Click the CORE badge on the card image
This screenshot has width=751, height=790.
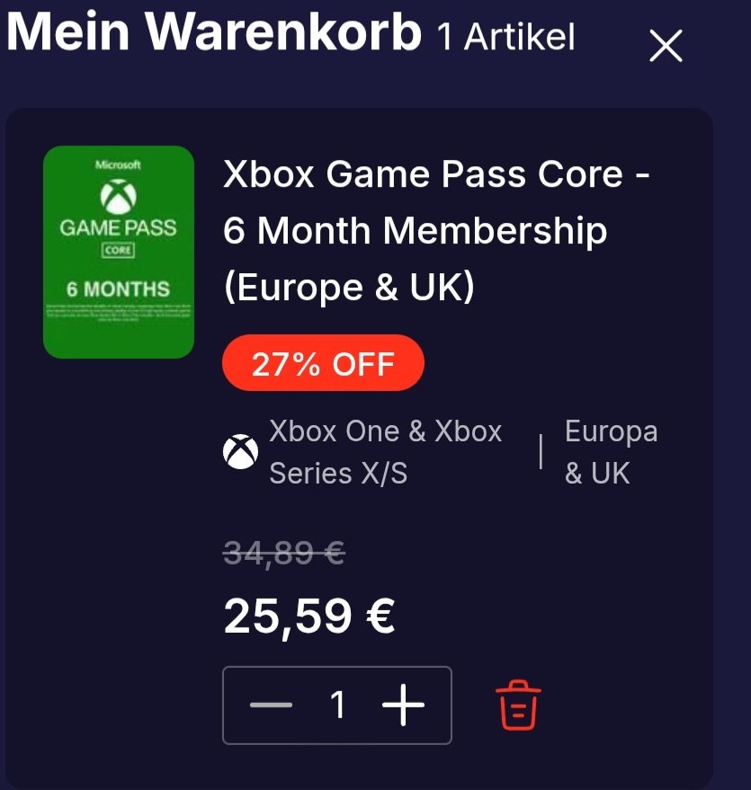(119, 251)
